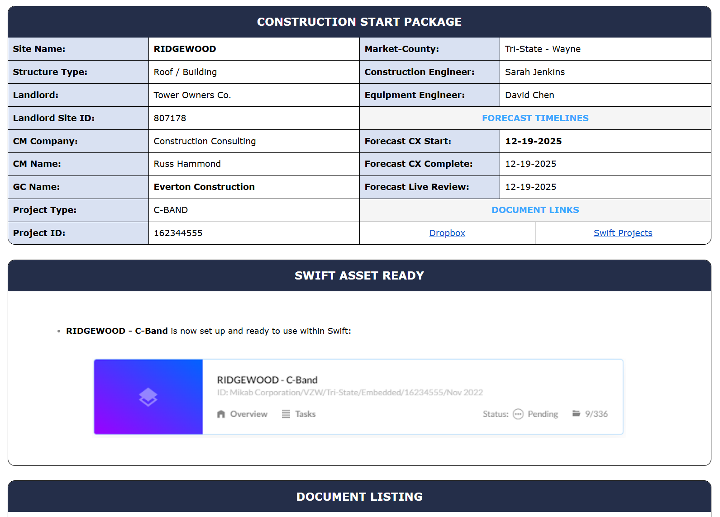Select the Equipment Engineer label
This screenshot has height=517, width=720.
tap(415, 95)
